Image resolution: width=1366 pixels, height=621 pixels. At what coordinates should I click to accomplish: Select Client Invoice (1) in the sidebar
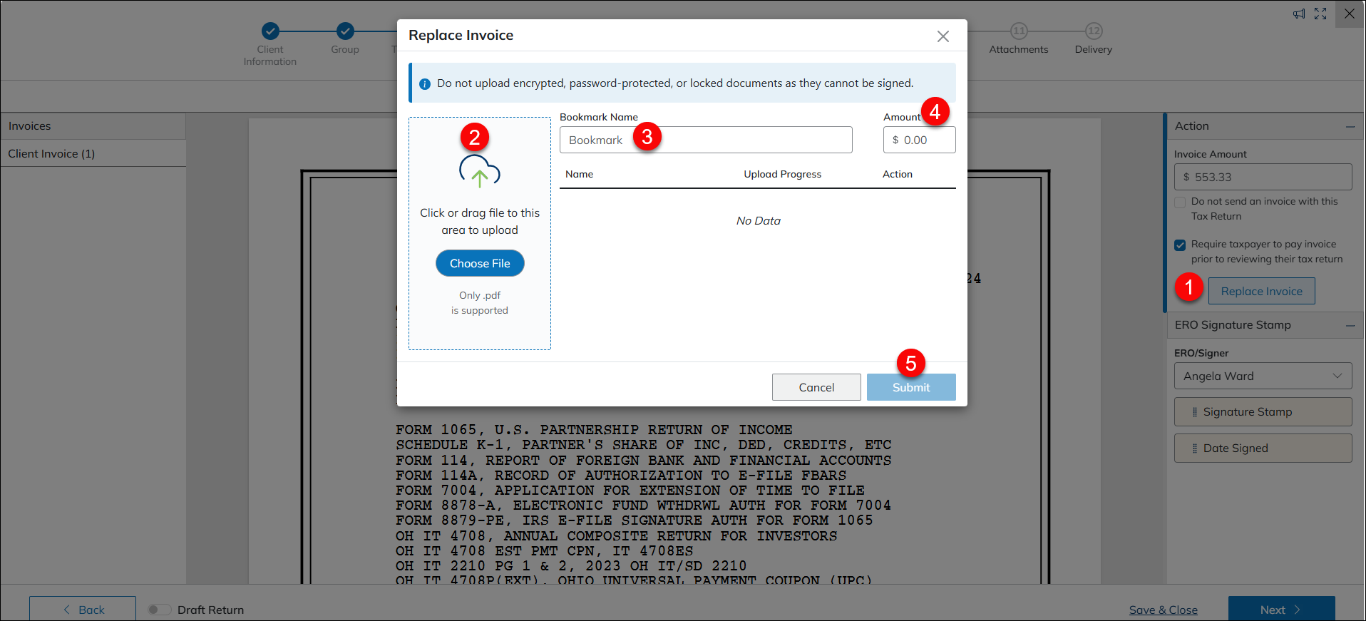[x=51, y=153]
